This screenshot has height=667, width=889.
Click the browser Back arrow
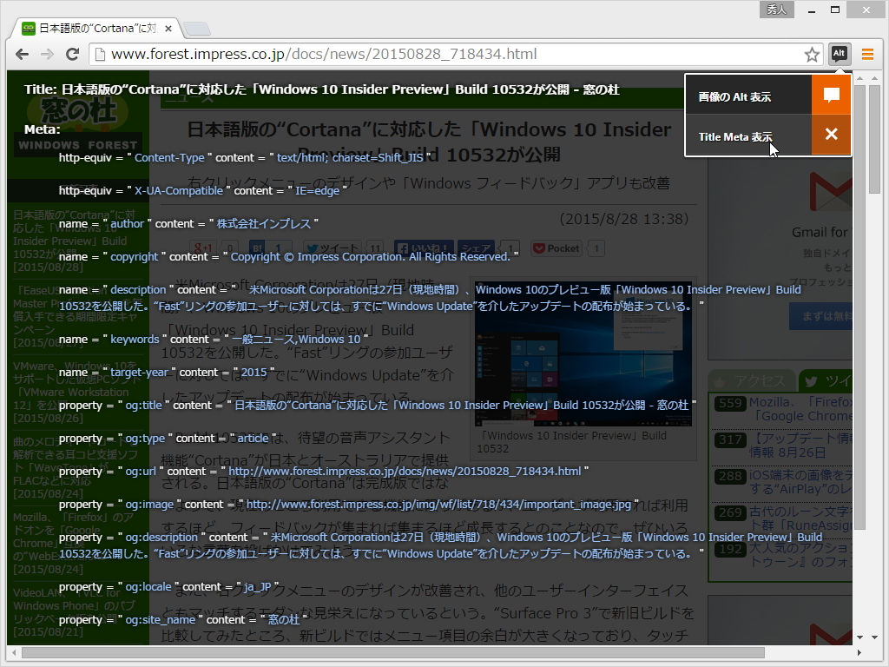coord(22,54)
